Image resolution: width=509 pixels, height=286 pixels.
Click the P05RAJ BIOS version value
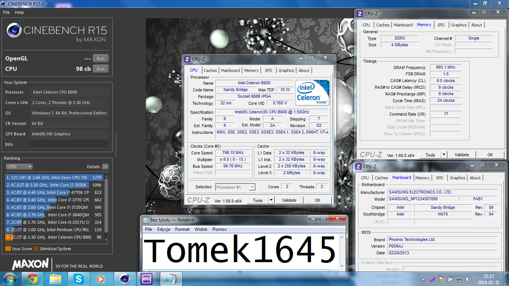[x=442, y=246]
